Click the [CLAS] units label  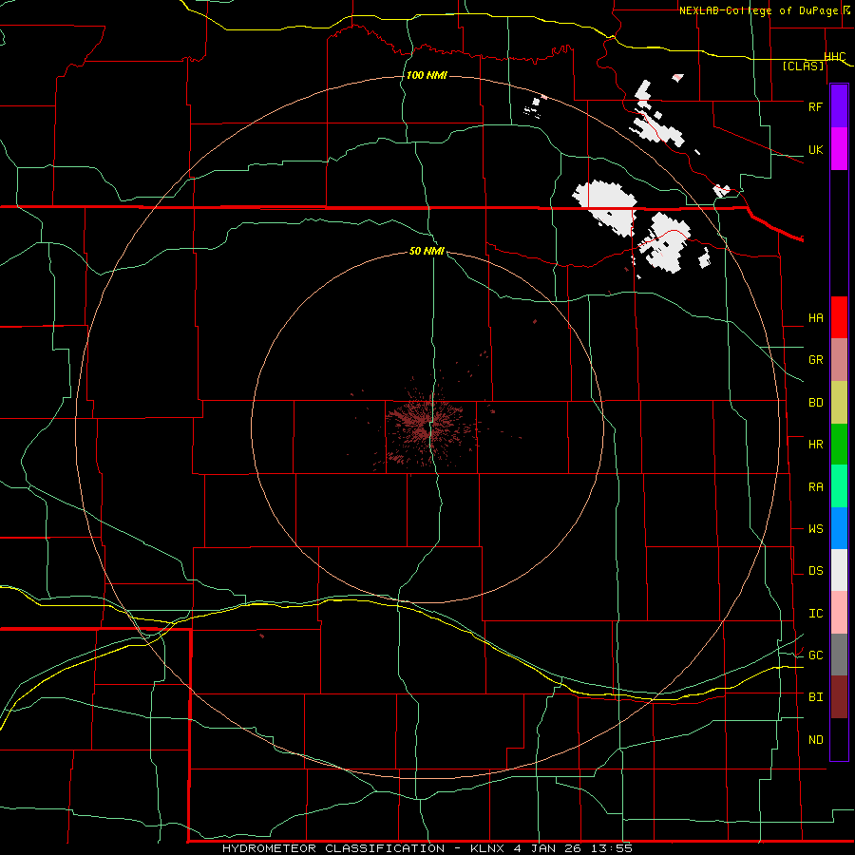point(803,66)
